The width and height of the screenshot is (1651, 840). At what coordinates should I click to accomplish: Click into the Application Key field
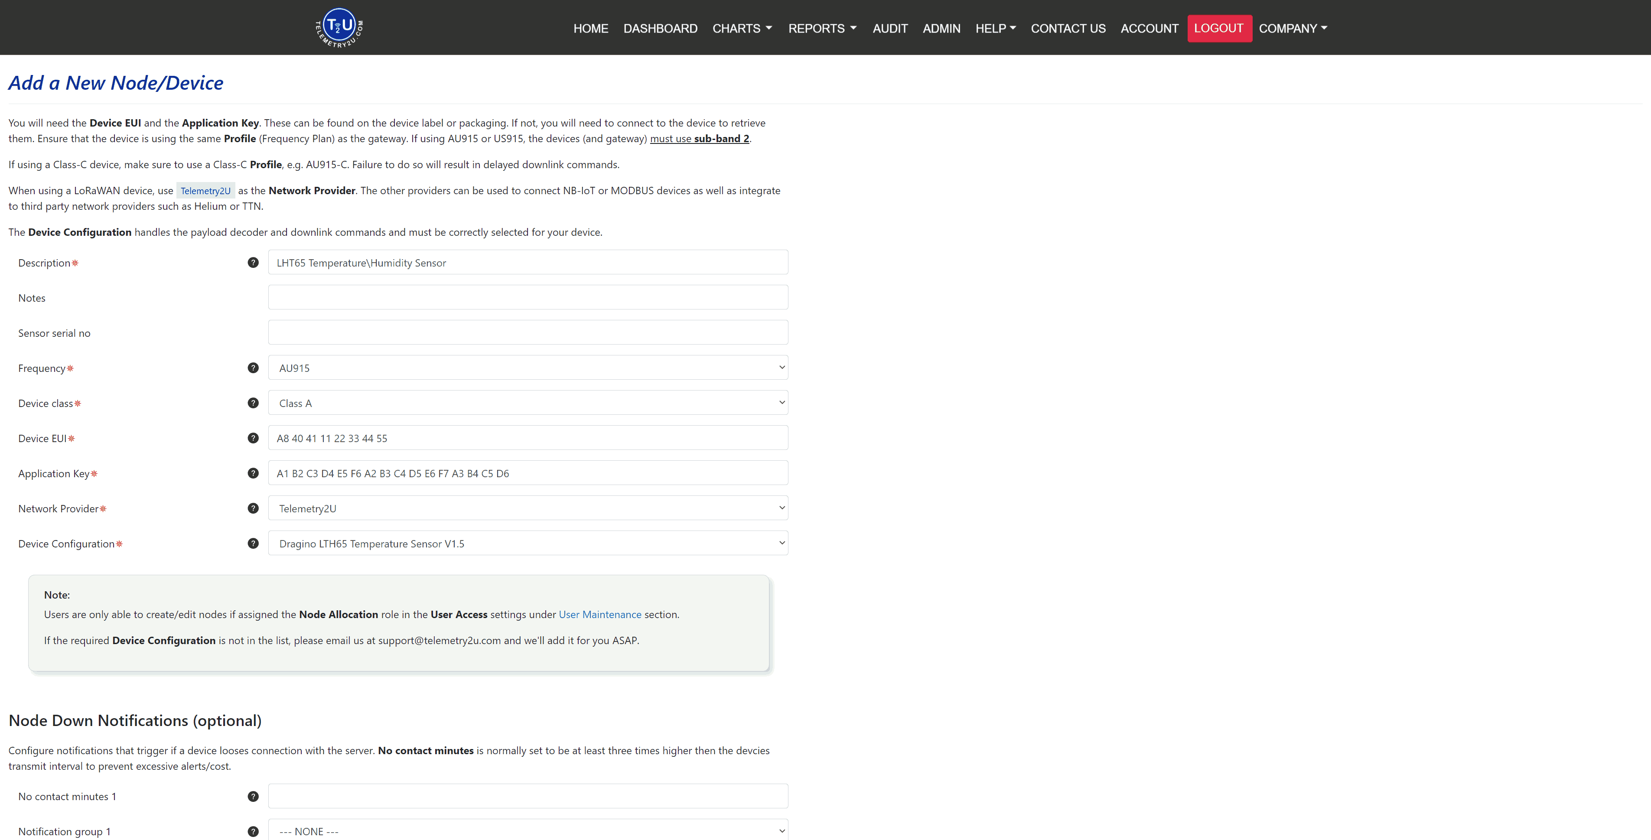(x=528, y=473)
